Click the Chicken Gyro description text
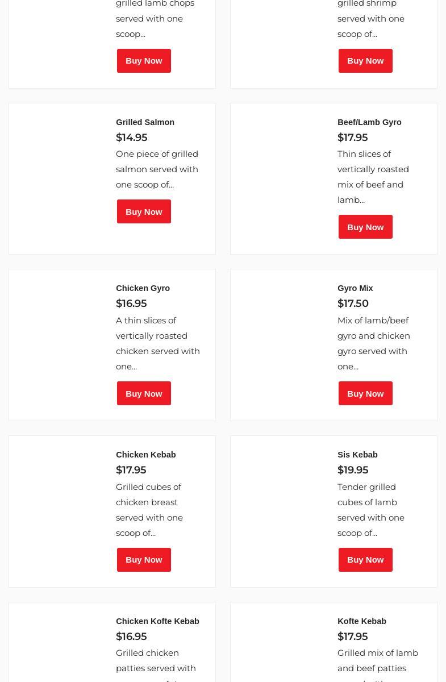Viewport: 446px width, 682px height. [157, 343]
